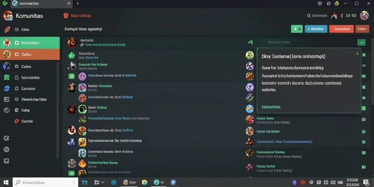Screen dimensions: 374x187
Task: Click the search magnifier icon in the top bar
Action: coord(309,16)
